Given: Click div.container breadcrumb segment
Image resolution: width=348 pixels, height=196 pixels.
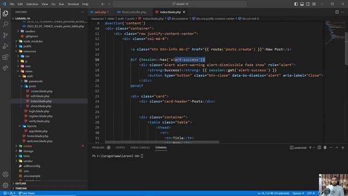Looking at the screenshot, I should tap(178, 19).
